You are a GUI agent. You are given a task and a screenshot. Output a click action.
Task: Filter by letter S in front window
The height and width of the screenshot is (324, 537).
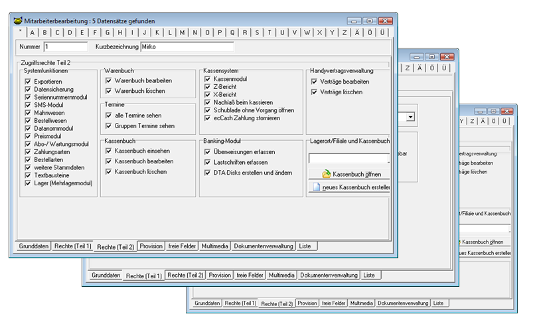(x=257, y=33)
